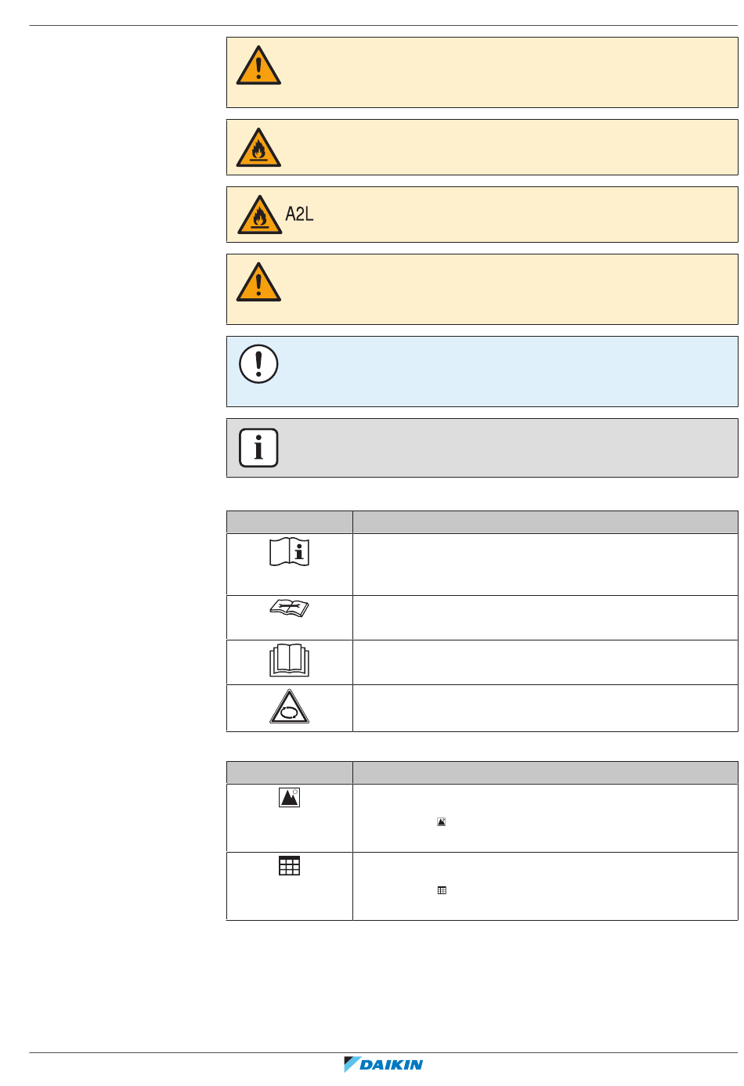Click the flame triangle beside the A2L text
Image resolution: width=744 pixels, height=1086 pixels.
point(259,215)
